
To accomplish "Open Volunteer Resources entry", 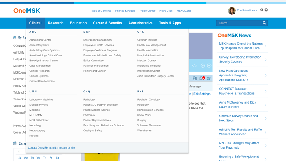I will tap(149, 125).
